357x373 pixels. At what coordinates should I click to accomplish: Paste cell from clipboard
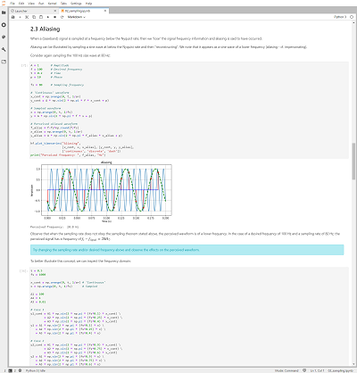pos(41,17)
